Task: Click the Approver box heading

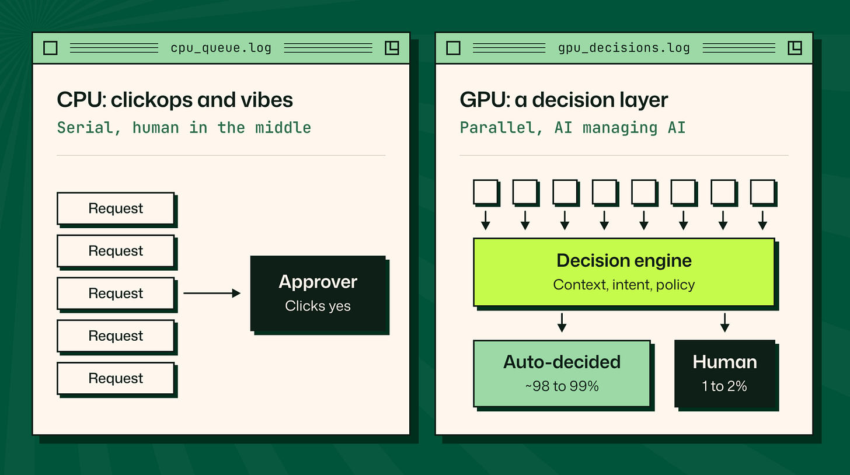Action: 318,282
